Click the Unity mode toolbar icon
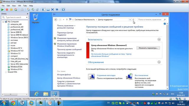Viewport: 189px width, 106px height. coord(57,10)
